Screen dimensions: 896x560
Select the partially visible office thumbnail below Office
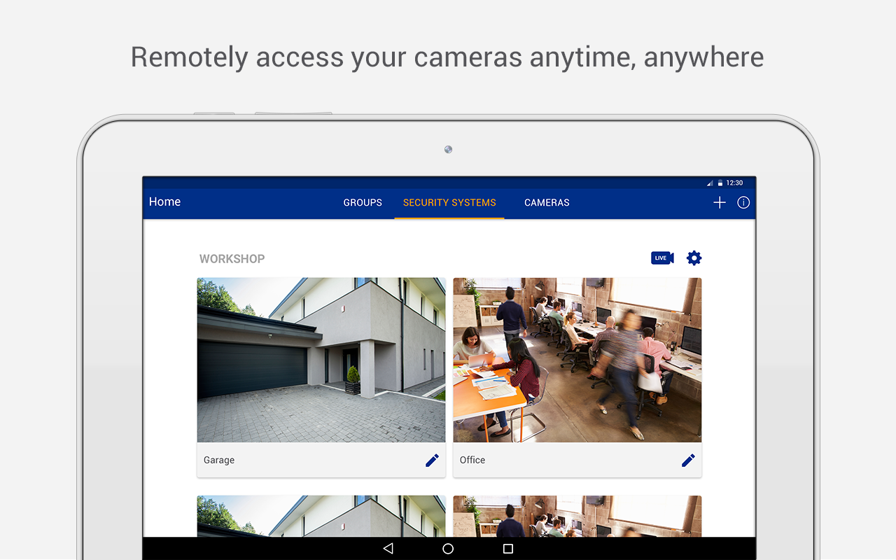pyautogui.click(x=577, y=517)
